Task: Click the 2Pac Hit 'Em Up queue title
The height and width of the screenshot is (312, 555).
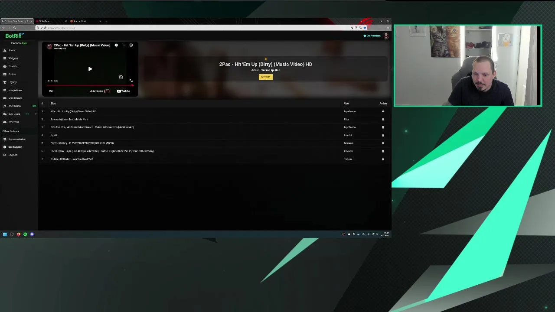Action: 73,111
